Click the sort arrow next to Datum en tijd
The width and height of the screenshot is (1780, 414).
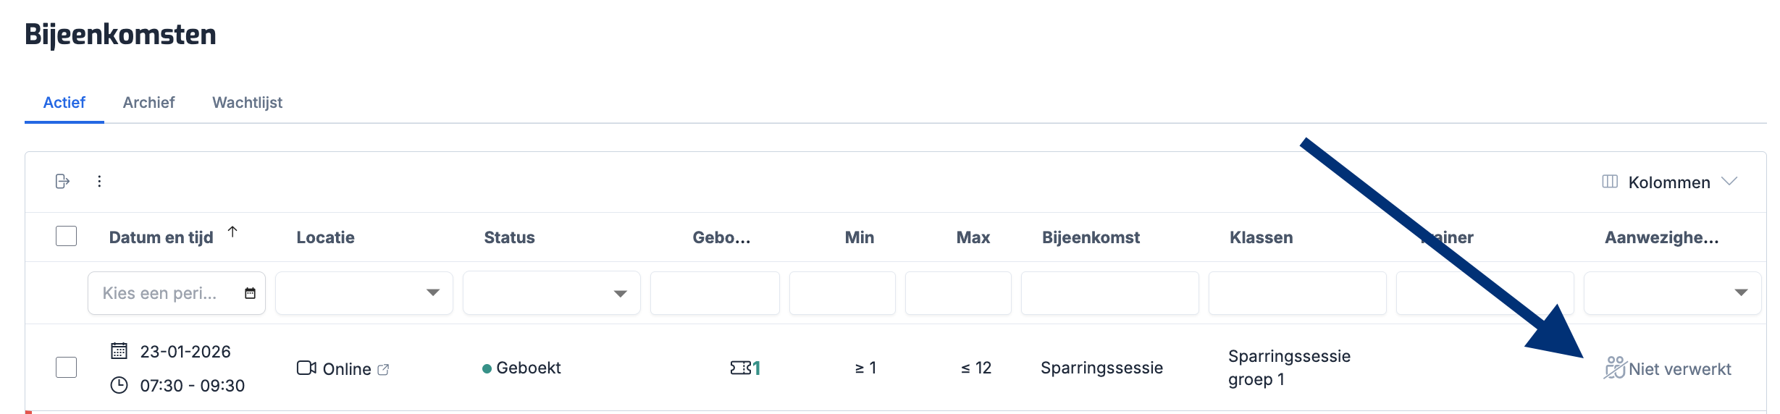232,232
